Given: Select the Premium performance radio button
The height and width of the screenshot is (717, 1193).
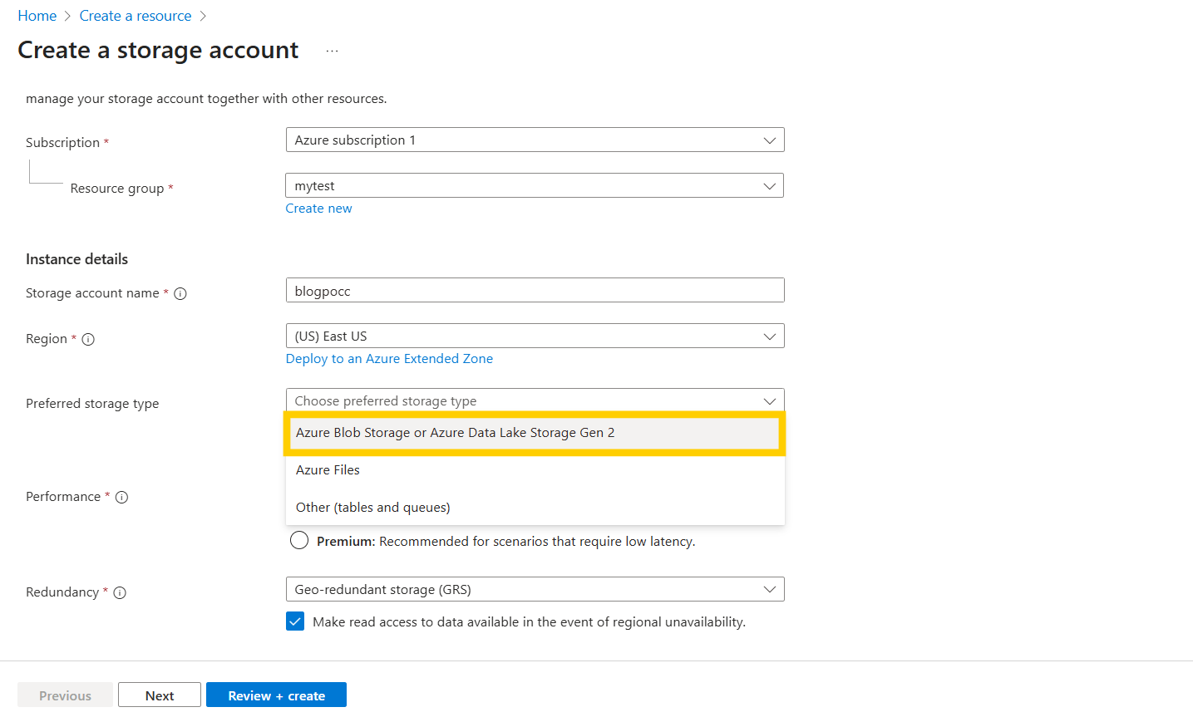Looking at the screenshot, I should (298, 540).
